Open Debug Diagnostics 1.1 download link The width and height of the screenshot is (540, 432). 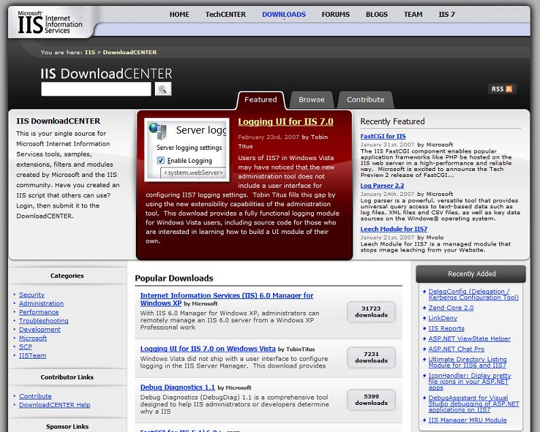tap(178, 387)
